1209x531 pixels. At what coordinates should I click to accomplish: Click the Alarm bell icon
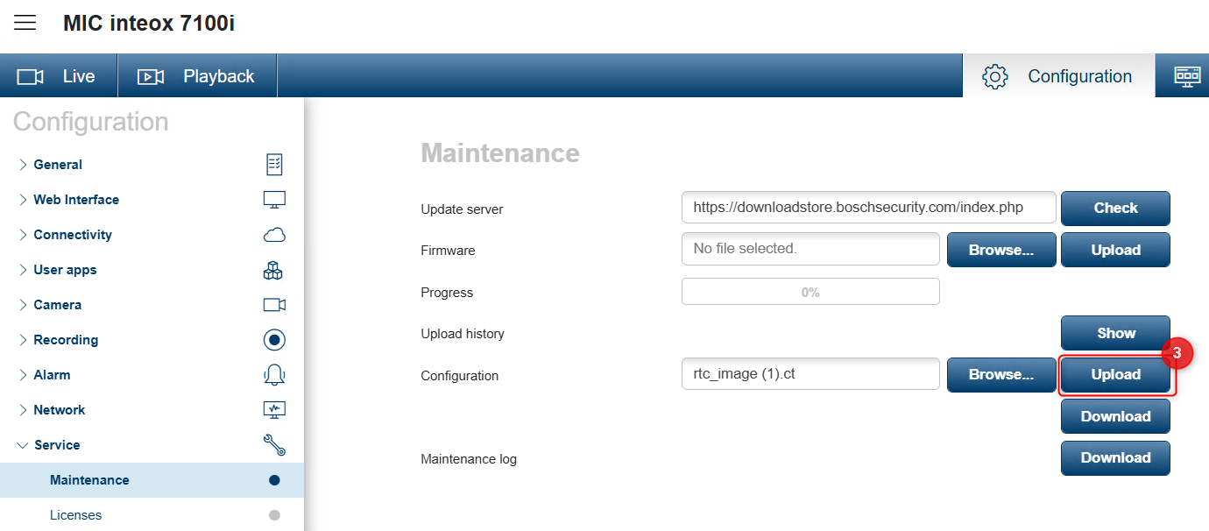click(x=274, y=375)
